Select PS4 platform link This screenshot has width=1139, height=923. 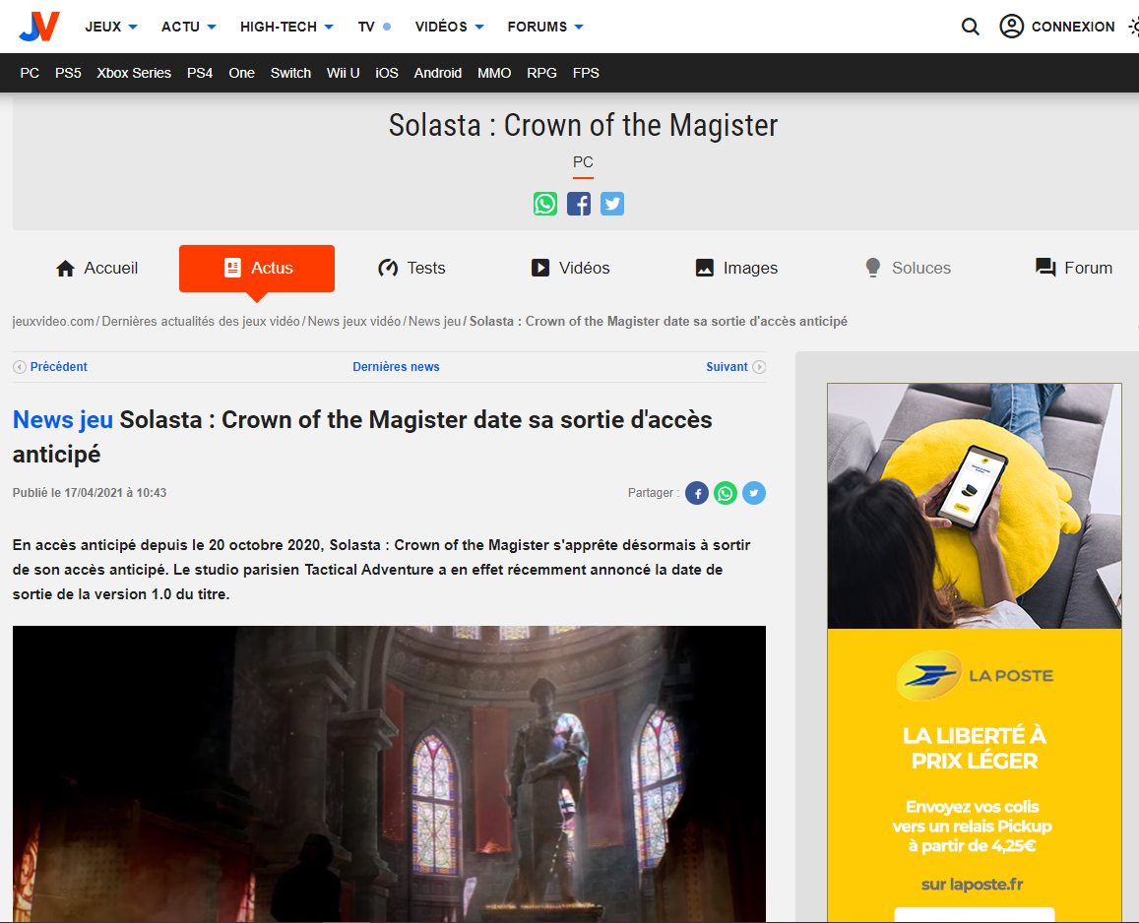(x=200, y=73)
